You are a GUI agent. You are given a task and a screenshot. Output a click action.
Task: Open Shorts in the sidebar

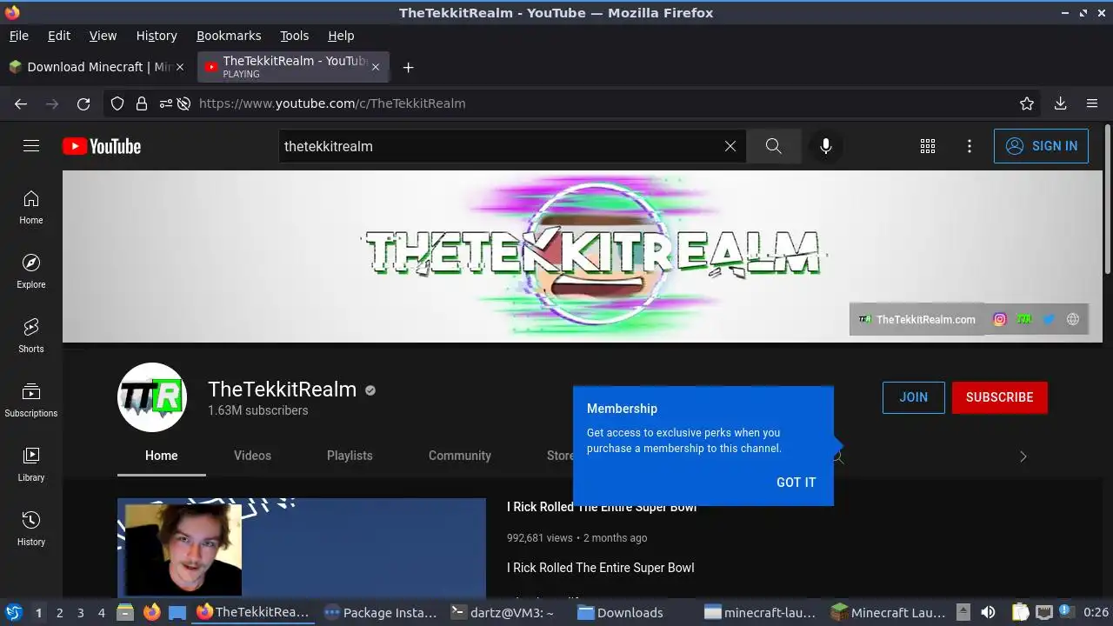tap(31, 336)
